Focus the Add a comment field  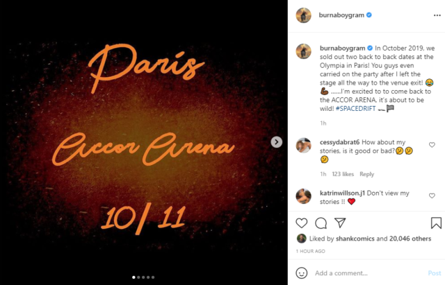point(369,273)
